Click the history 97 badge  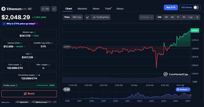(67, 89)
